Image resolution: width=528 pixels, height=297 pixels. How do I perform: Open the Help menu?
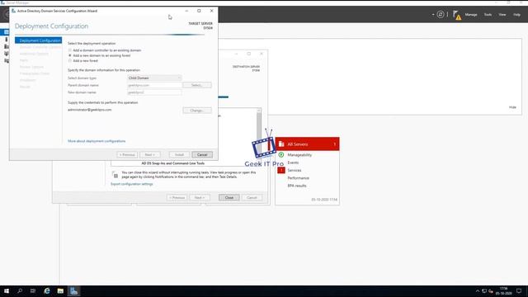(516, 15)
